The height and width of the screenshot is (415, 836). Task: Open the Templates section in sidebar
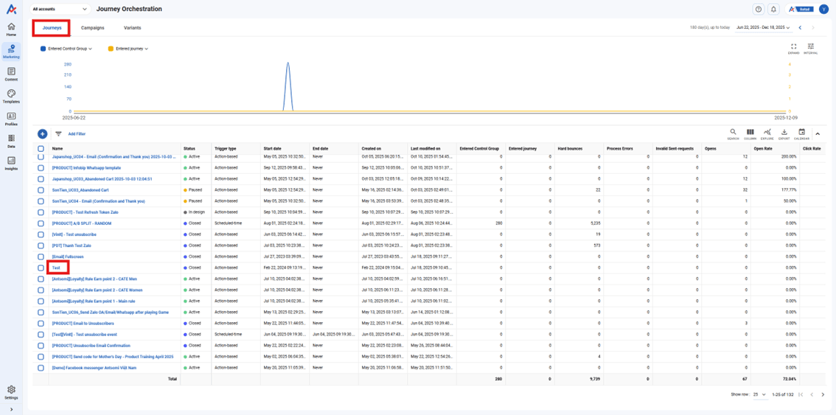(x=11, y=97)
